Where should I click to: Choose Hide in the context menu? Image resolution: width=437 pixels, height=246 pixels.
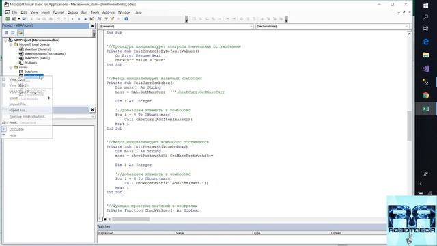[27, 135]
